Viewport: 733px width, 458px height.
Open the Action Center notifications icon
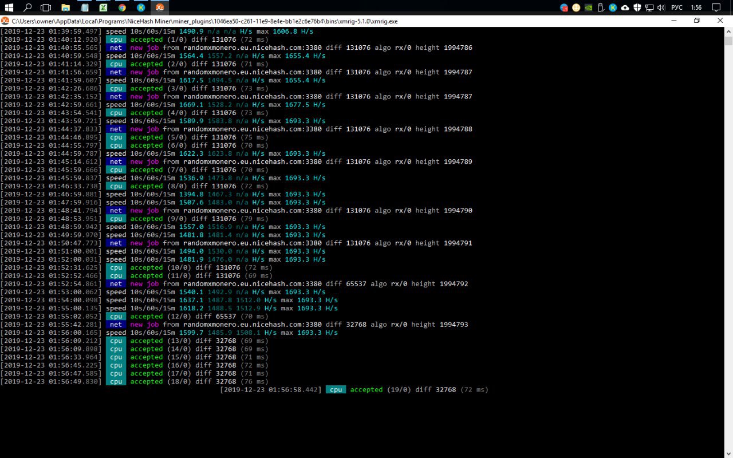coord(716,7)
